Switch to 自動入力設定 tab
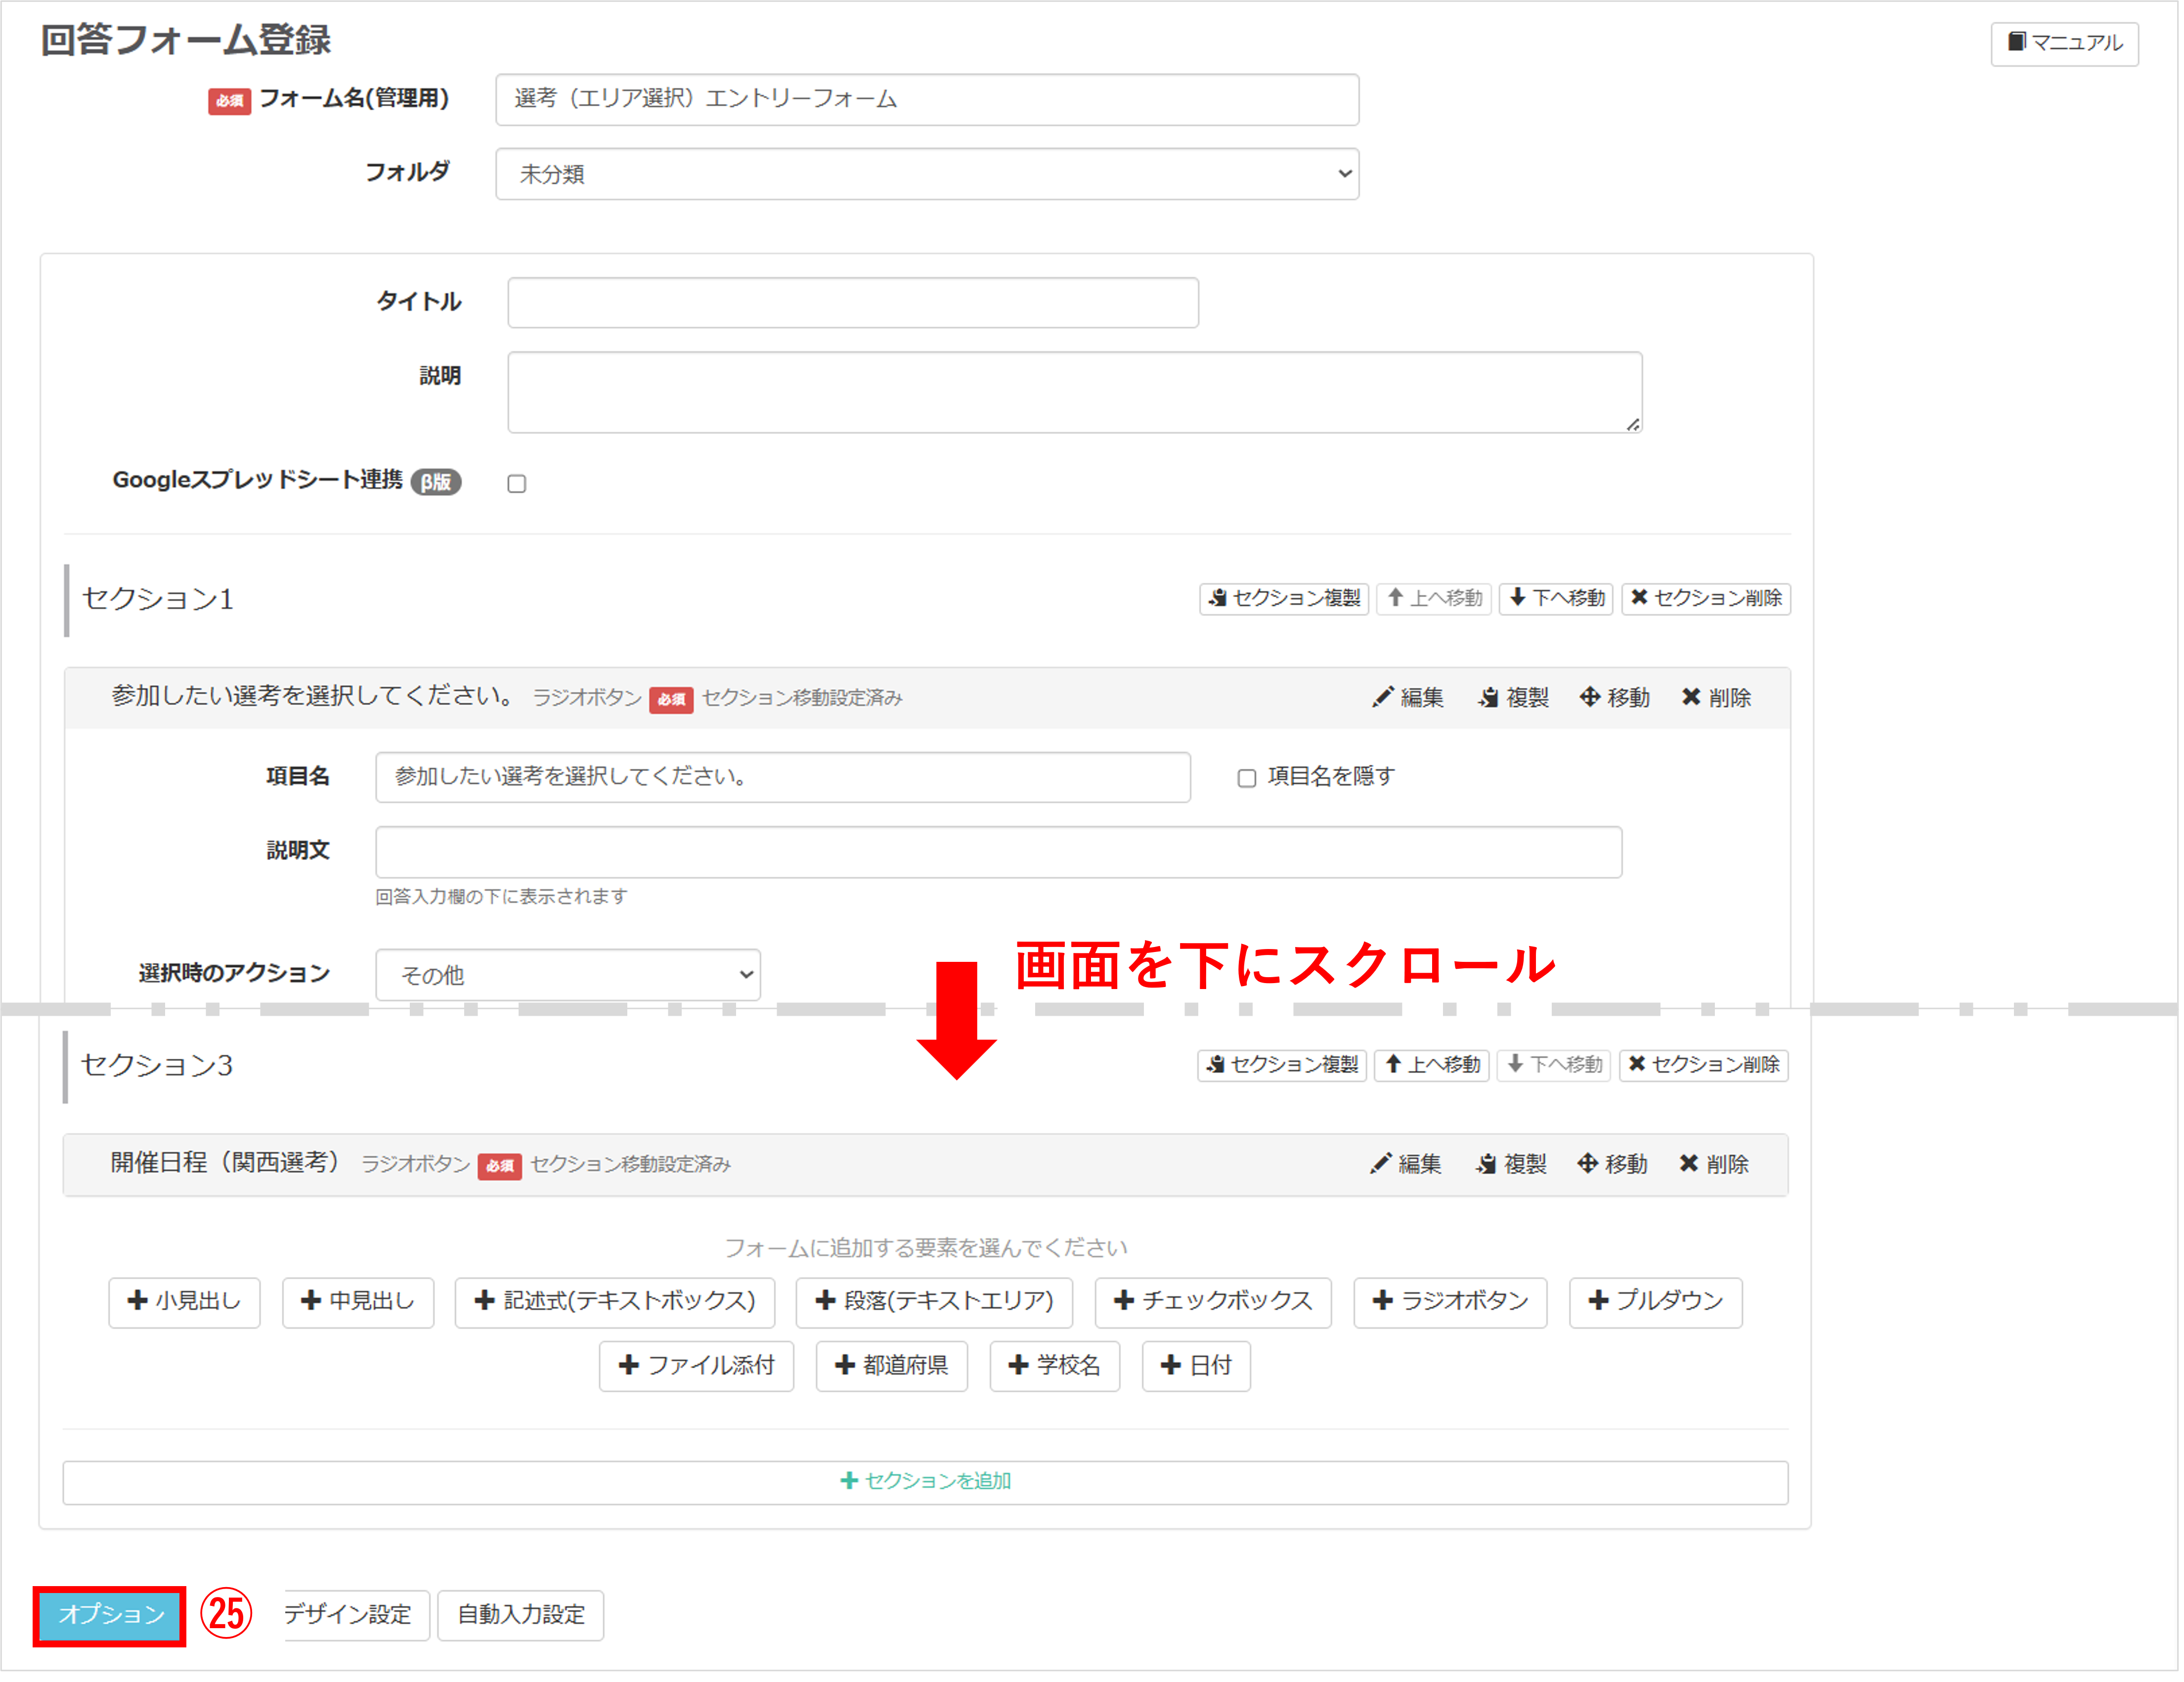The height and width of the screenshot is (1682, 2184). [520, 1614]
